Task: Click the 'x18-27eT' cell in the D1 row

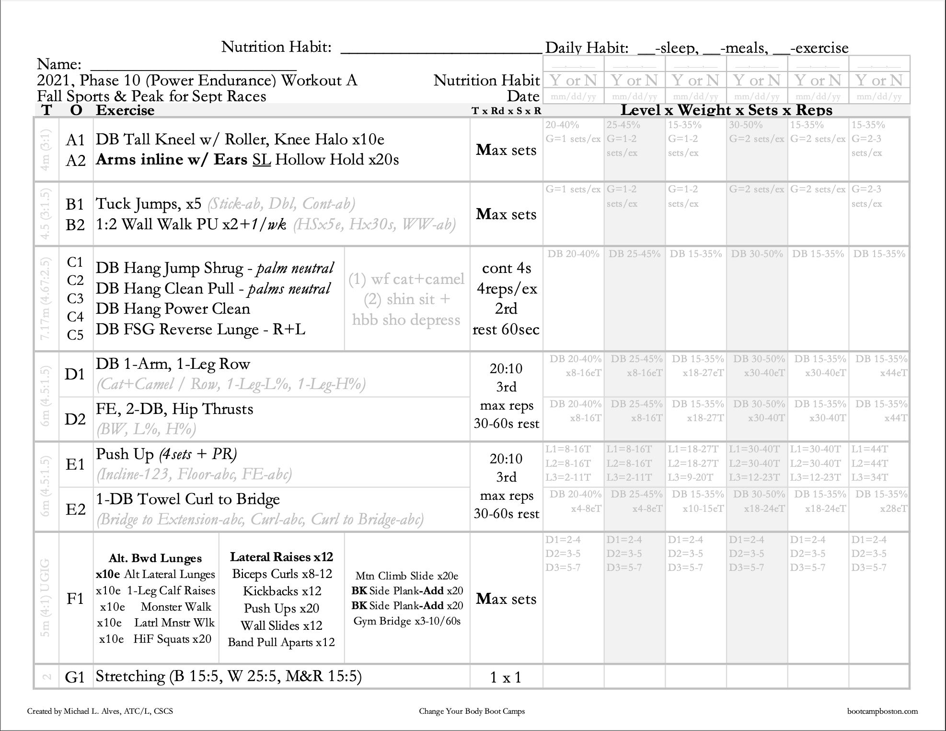Action: [x=703, y=373]
